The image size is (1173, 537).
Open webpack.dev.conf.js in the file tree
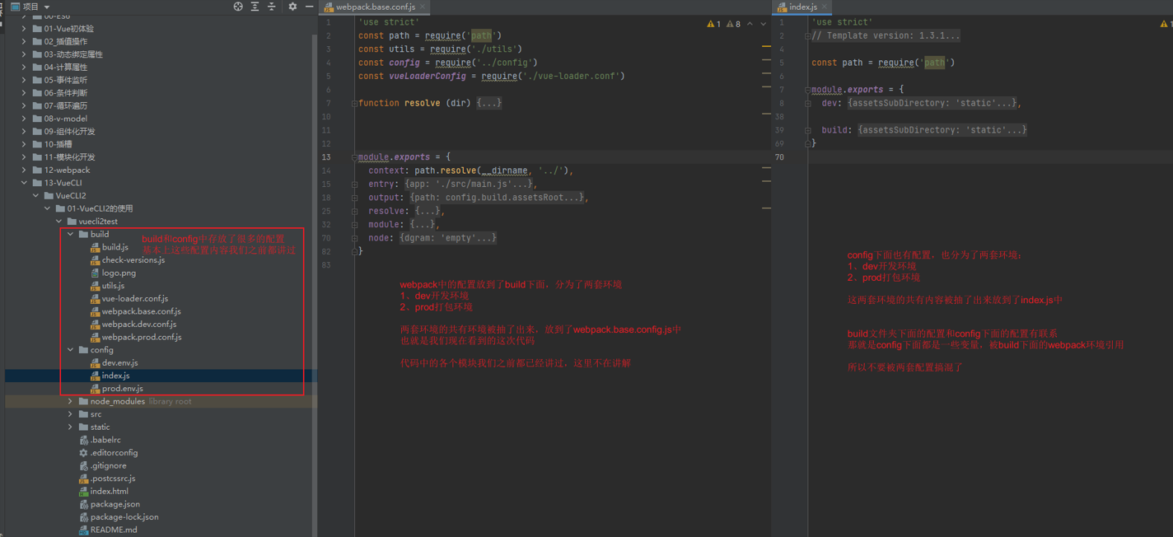pyautogui.click(x=138, y=325)
